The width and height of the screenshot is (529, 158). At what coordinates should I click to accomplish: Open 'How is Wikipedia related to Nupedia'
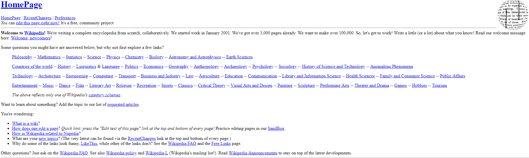click(45, 133)
